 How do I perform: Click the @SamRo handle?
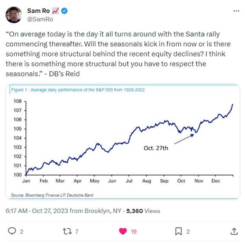pyautogui.click(x=40, y=19)
